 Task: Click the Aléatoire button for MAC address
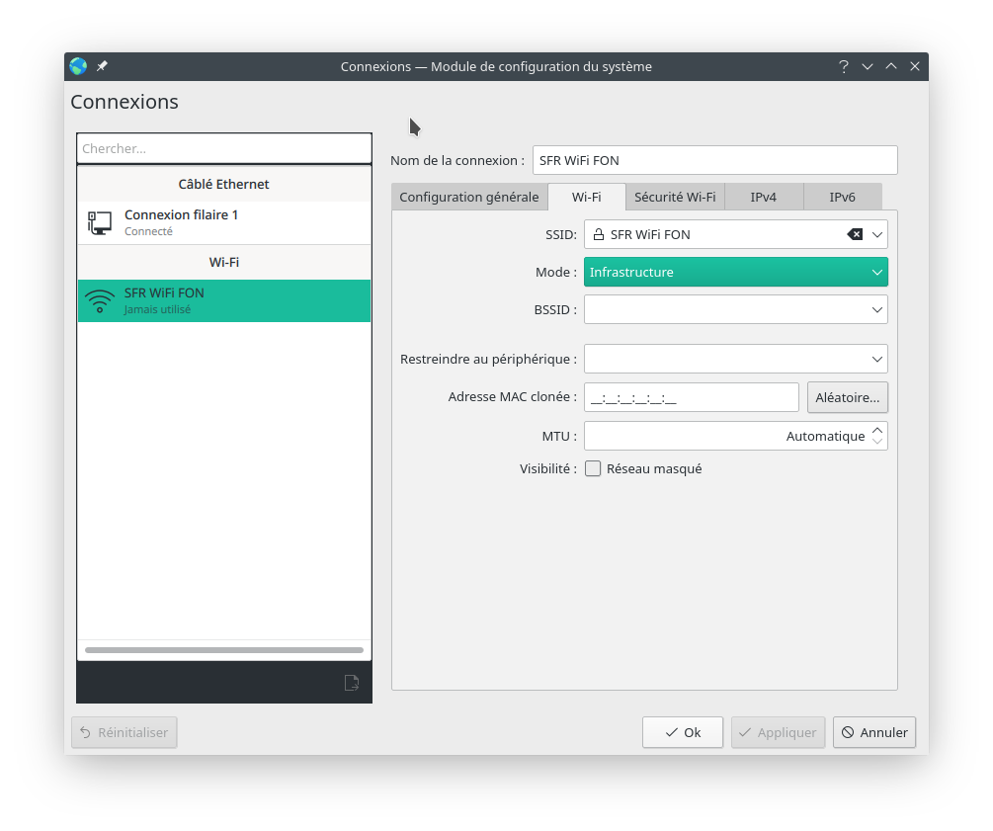(847, 397)
